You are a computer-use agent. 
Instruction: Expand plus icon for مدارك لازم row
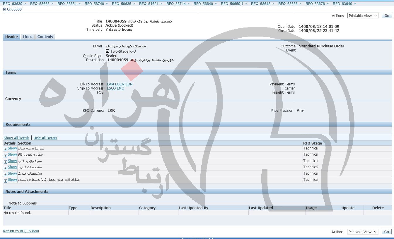click(x=5, y=181)
